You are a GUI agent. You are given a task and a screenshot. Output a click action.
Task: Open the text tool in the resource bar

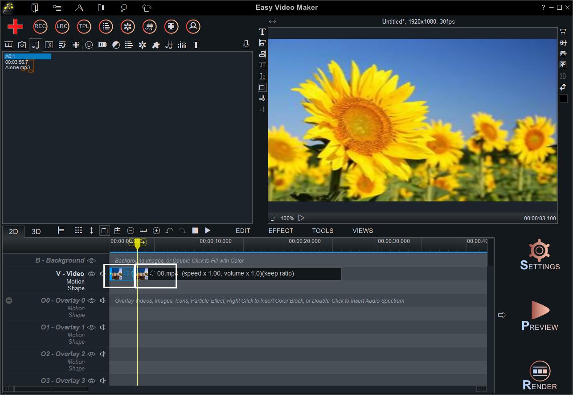(x=196, y=45)
